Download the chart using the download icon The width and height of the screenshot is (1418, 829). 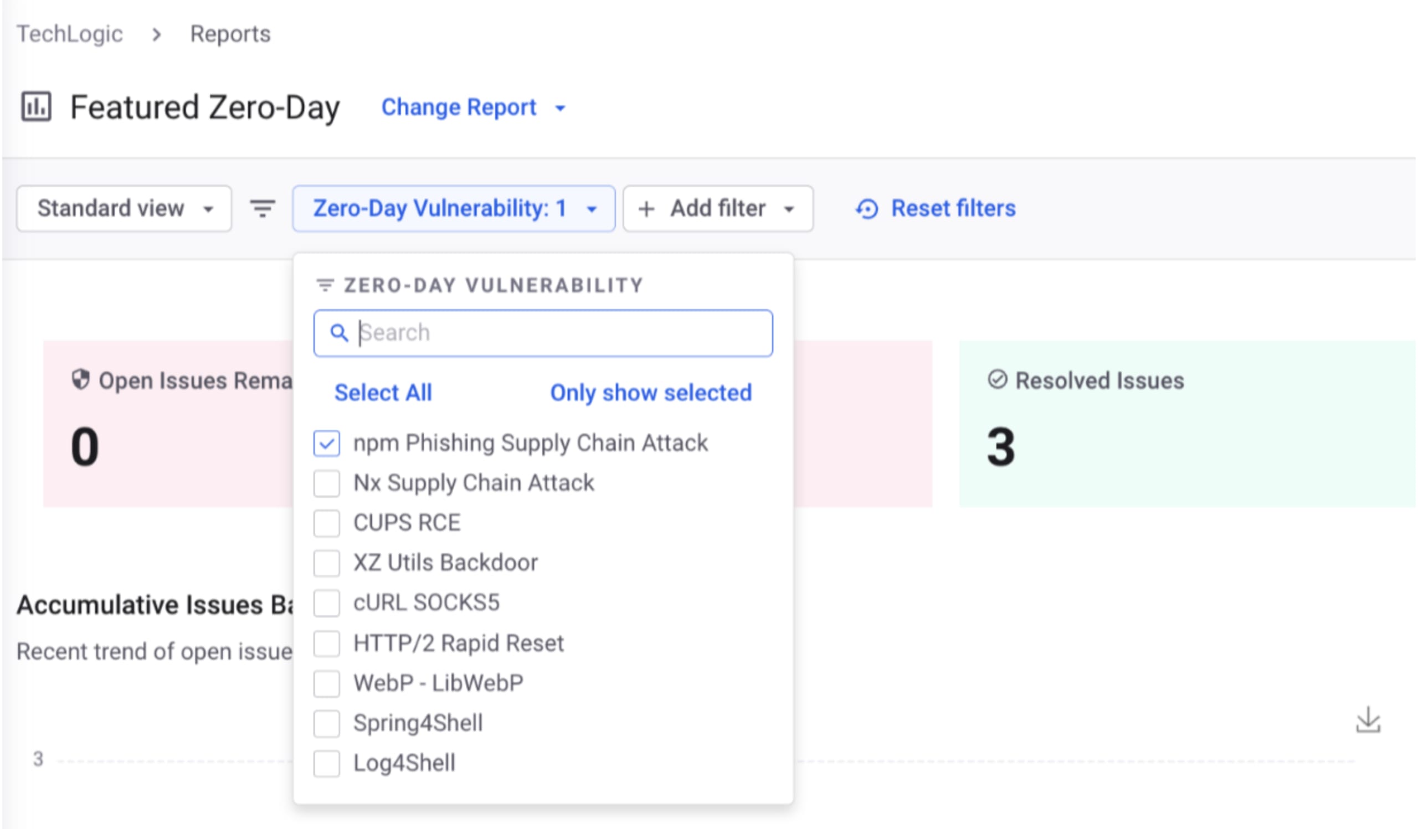[1368, 720]
